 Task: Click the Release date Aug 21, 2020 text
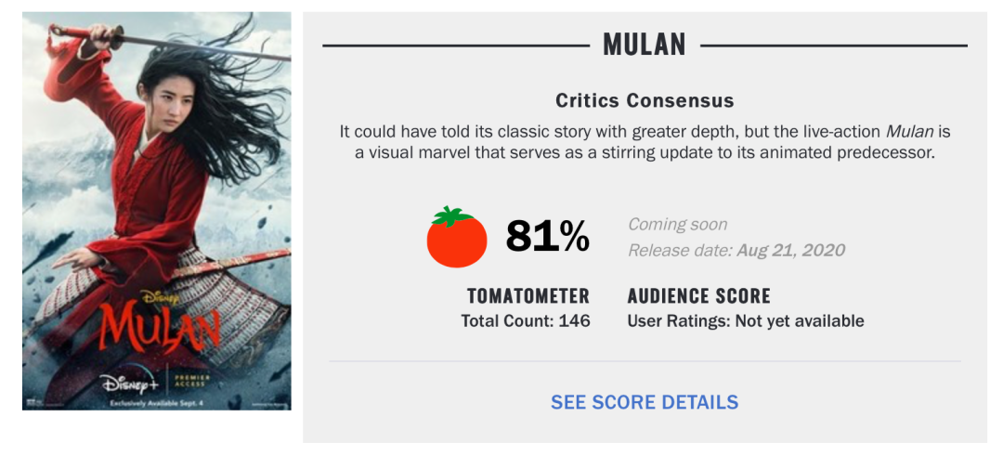pos(736,250)
